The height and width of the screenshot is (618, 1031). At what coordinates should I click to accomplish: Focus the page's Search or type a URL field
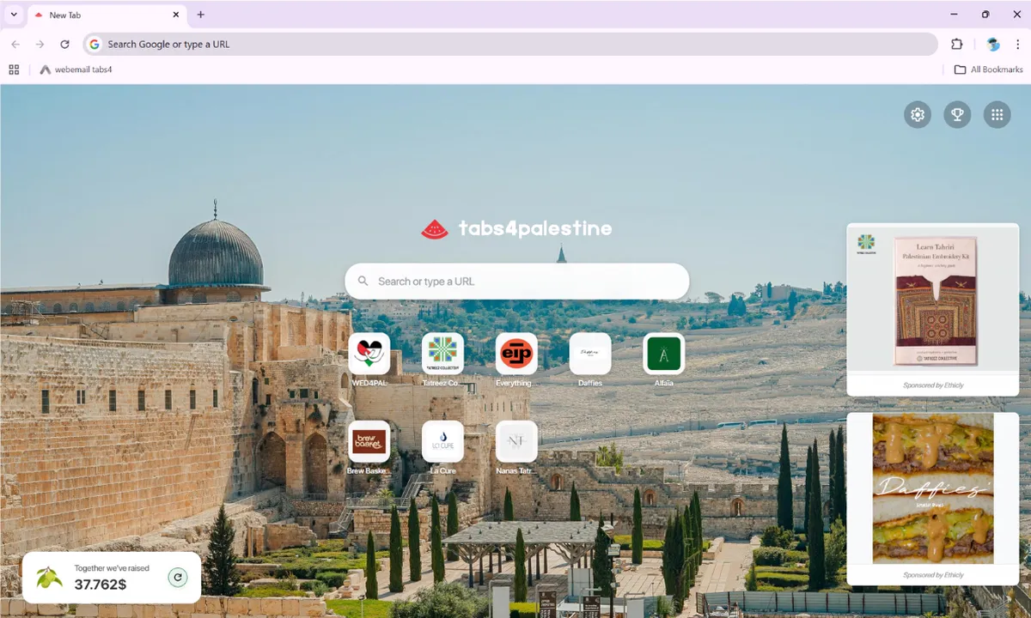[516, 282]
